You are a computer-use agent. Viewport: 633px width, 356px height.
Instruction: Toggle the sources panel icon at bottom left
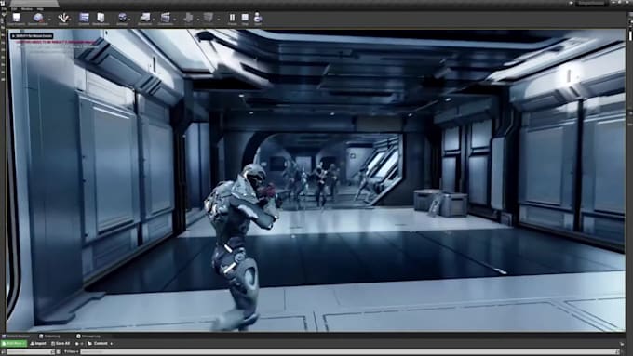[3, 352]
